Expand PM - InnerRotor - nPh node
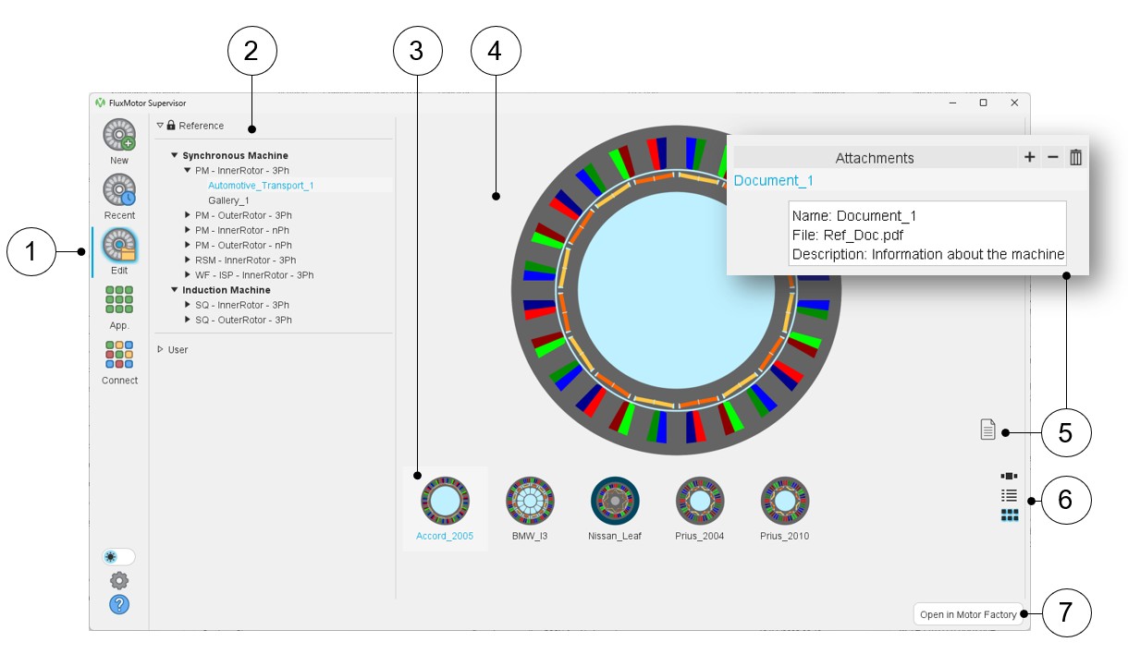This screenshot has width=1128, height=654. click(x=188, y=230)
